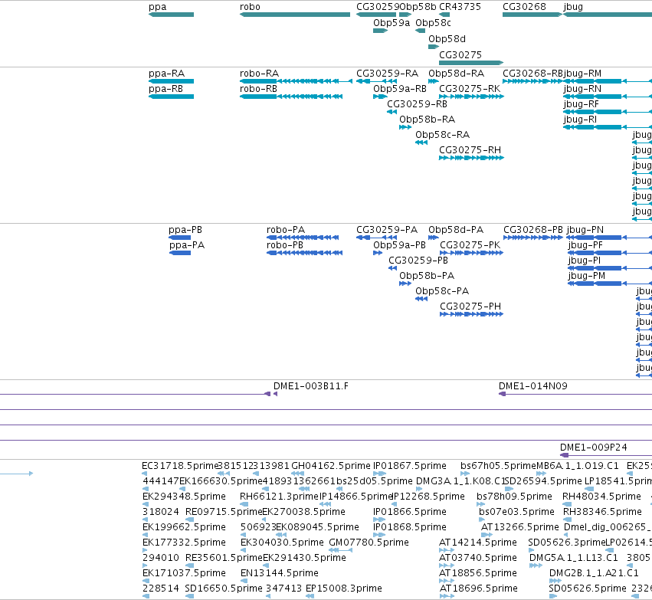Select the 'CG30259-PA' protein label
This screenshot has width=652, height=600.
[x=387, y=230]
